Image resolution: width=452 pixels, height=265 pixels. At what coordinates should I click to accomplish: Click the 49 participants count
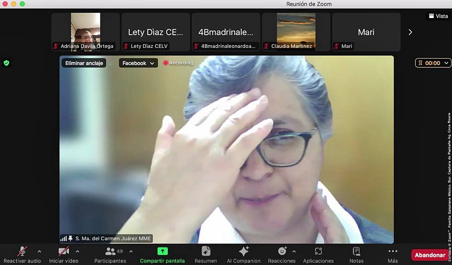120,251
